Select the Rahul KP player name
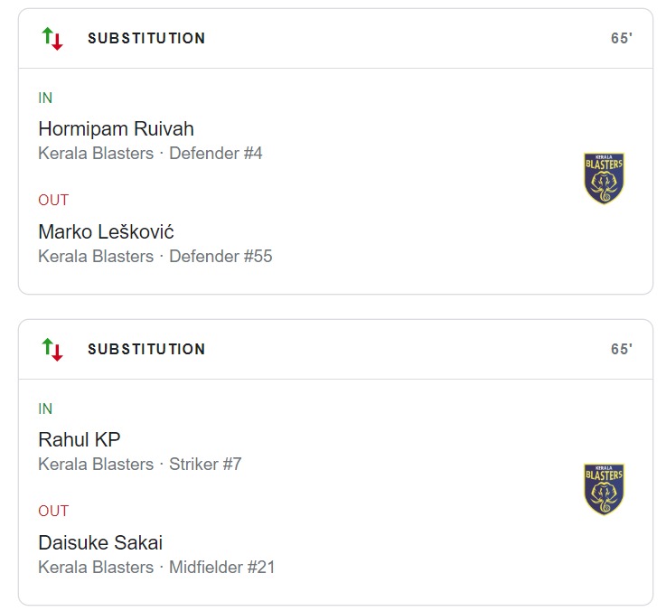Screen dimensions: 666x611 pos(80,439)
